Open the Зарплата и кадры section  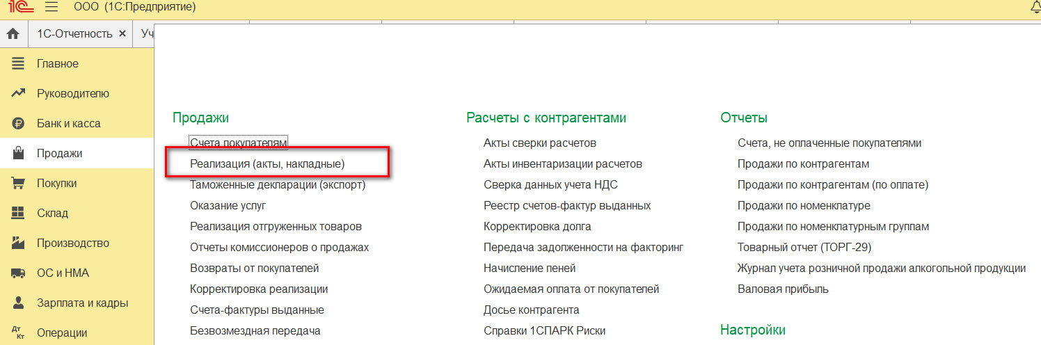click(77, 303)
